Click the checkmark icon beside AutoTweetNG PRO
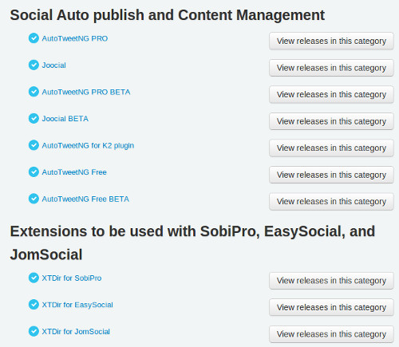This screenshot has height=347, width=399. (x=34, y=38)
